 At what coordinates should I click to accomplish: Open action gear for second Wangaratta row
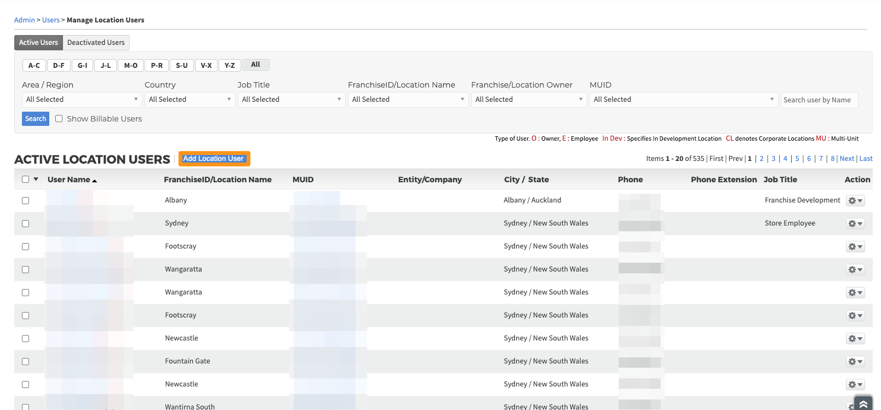(x=855, y=293)
